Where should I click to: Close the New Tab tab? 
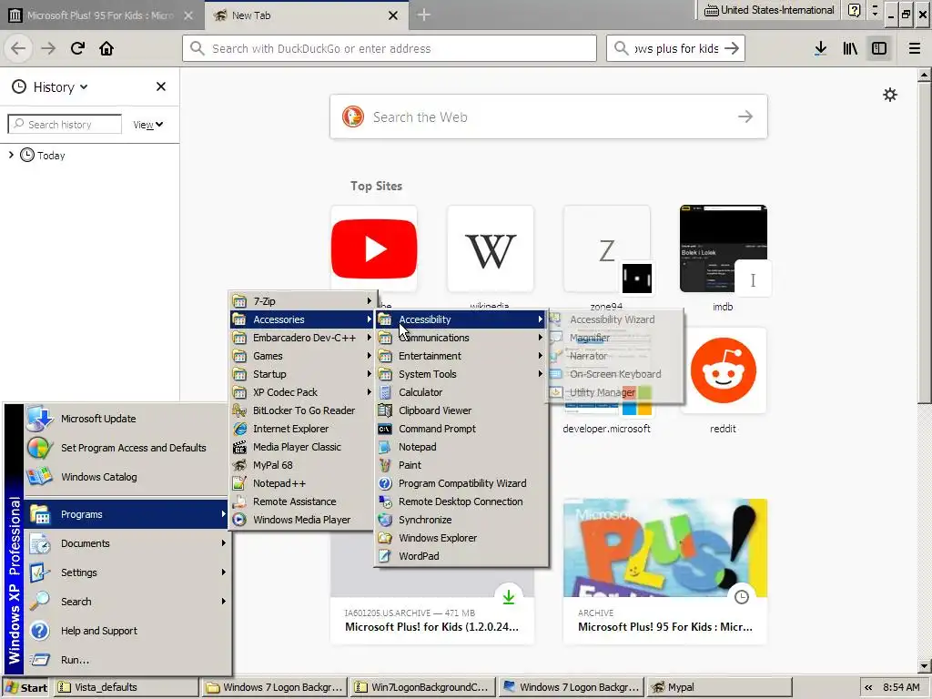pyautogui.click(x=393, y=15)
